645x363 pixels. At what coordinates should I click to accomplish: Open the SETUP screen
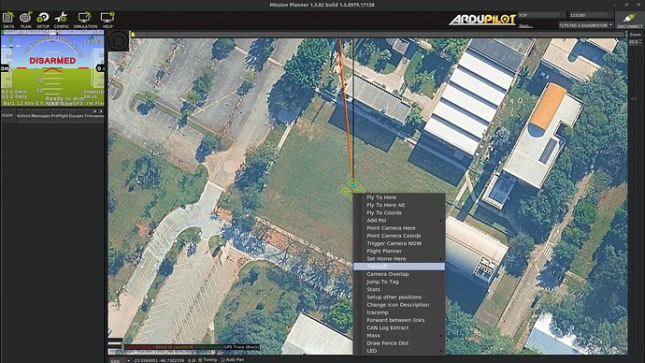[x=43, y=20]
